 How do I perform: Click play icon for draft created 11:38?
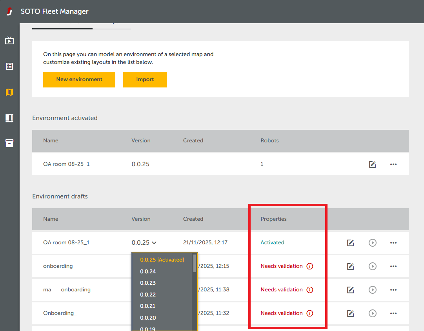coord(372,290)
